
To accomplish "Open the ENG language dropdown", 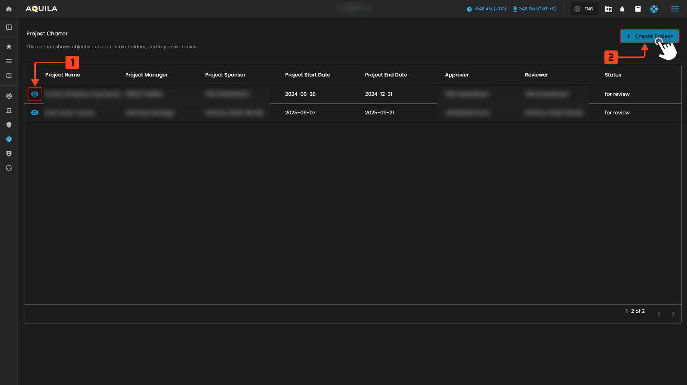I will pos(584,9).
